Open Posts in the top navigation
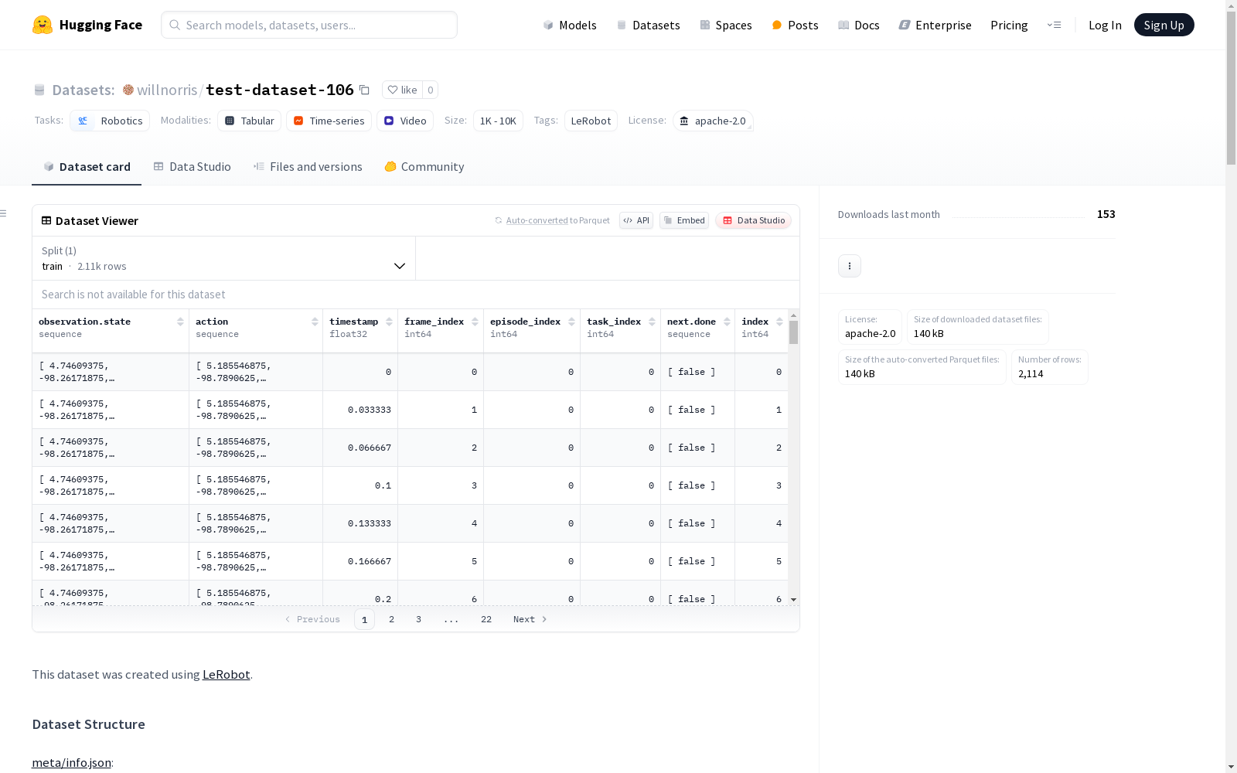This screenshot has width=1237, height=773. (795, 25)
